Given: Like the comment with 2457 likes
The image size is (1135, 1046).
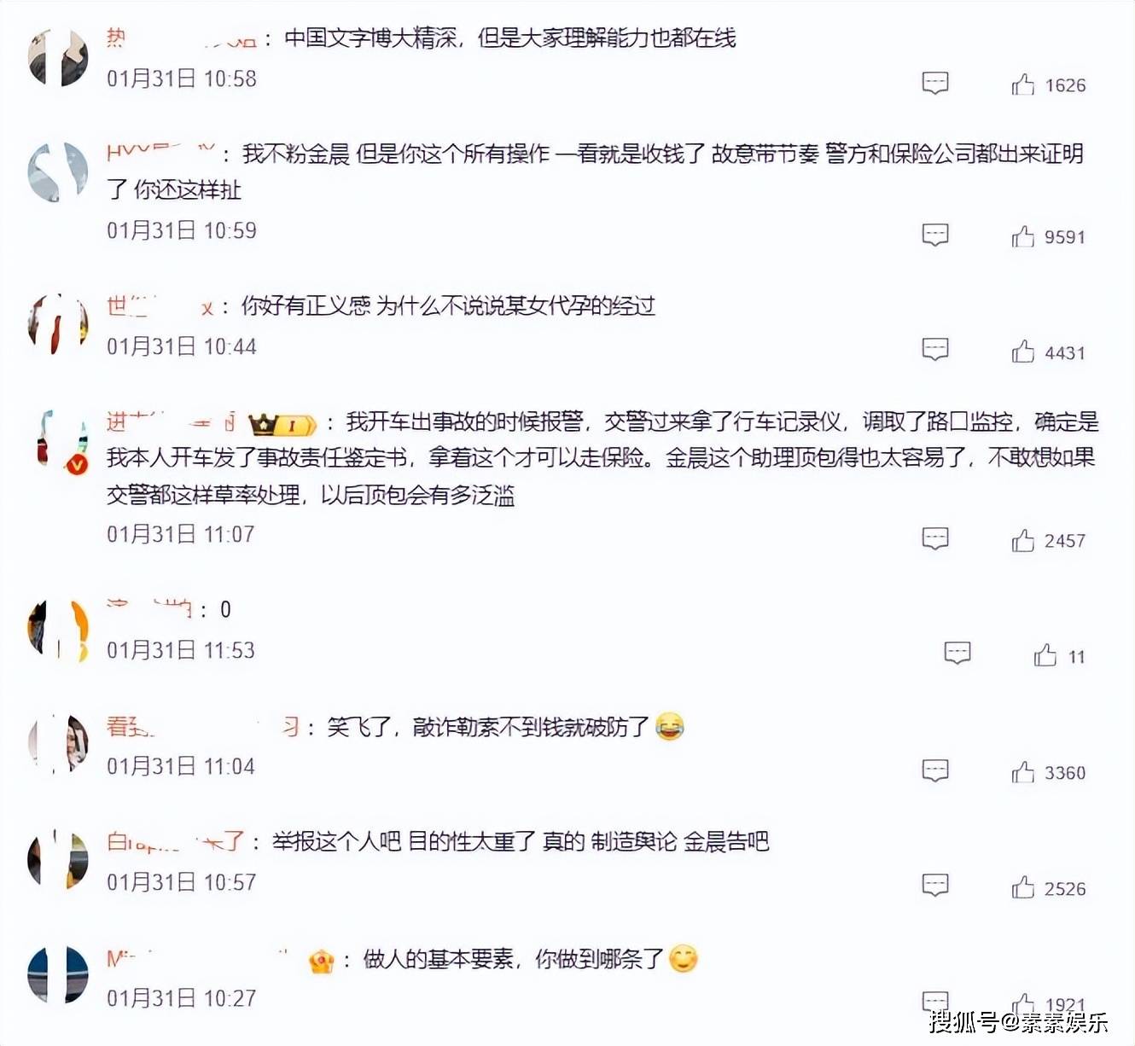Looking at the screenshot, I should (x=1022, y=540).
